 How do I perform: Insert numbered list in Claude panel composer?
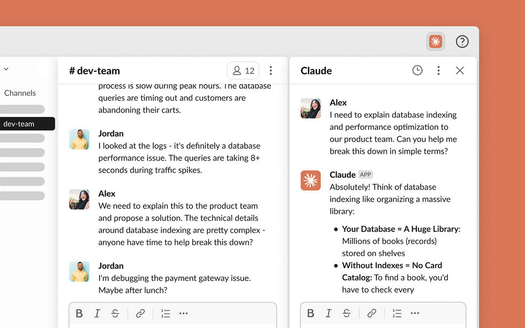point(396,313)
